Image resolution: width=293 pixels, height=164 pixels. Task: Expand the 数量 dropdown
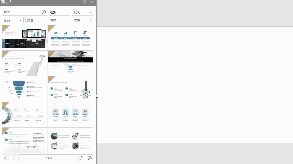(x=36, y=20)
